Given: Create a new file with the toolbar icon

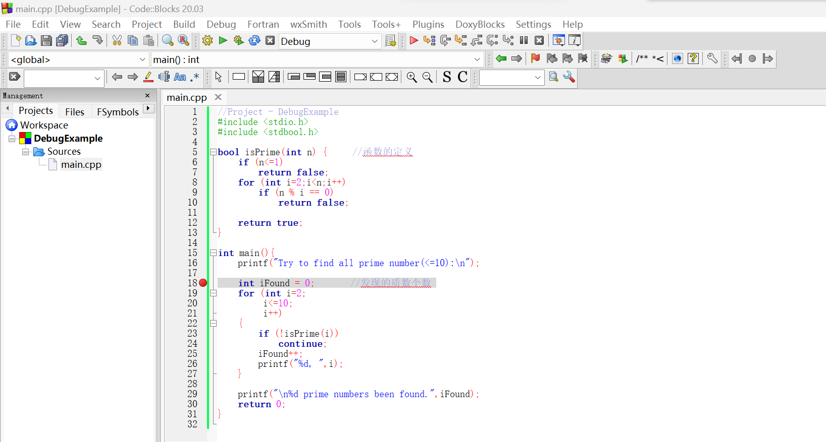Looking at the screenshot, I should (x=16, y=41).
